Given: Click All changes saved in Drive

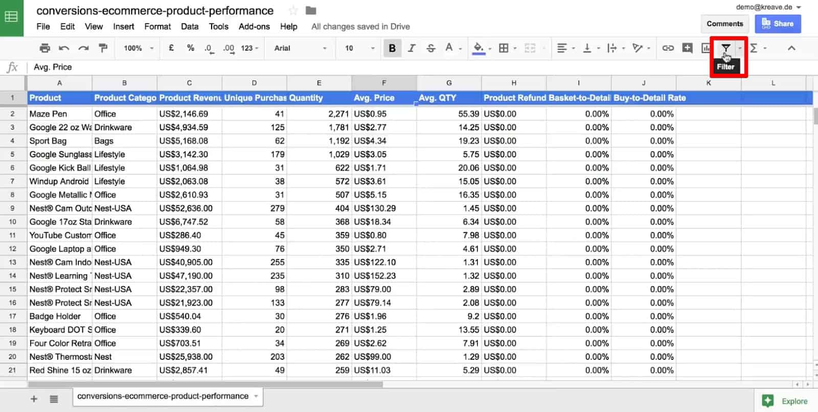Looking at the screenshot, I should point(360,27).
